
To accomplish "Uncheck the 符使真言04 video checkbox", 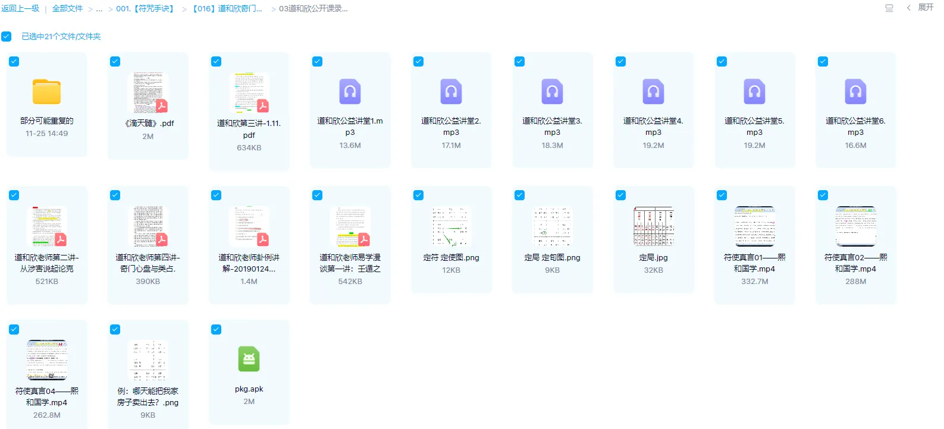I will (x=14, y=330).
